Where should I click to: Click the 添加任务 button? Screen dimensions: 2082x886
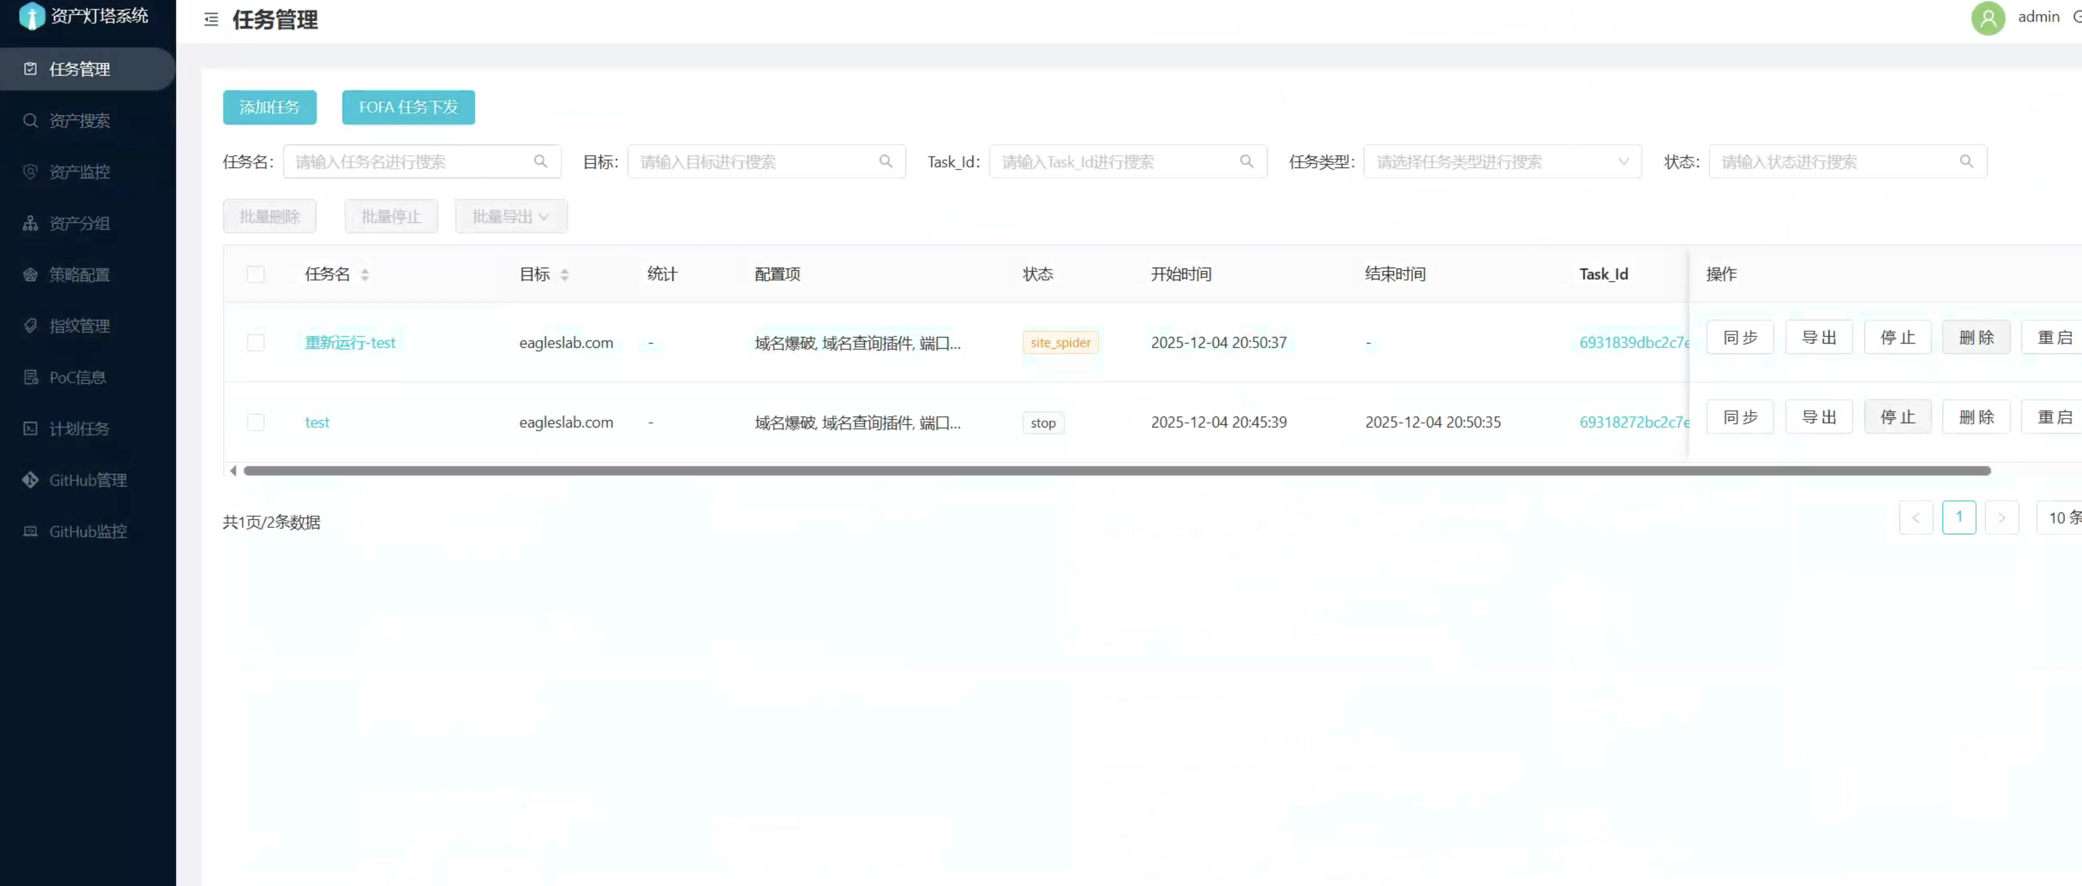tap(269, 107)
